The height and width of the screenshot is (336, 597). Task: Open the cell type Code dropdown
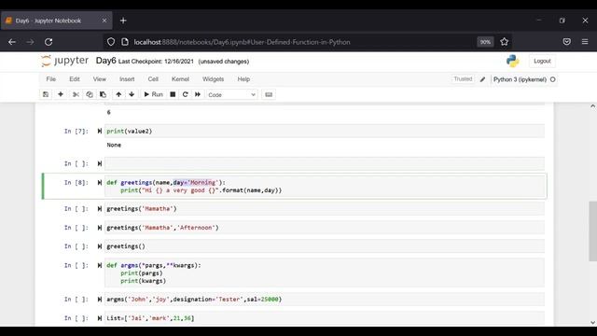[232, 94]
